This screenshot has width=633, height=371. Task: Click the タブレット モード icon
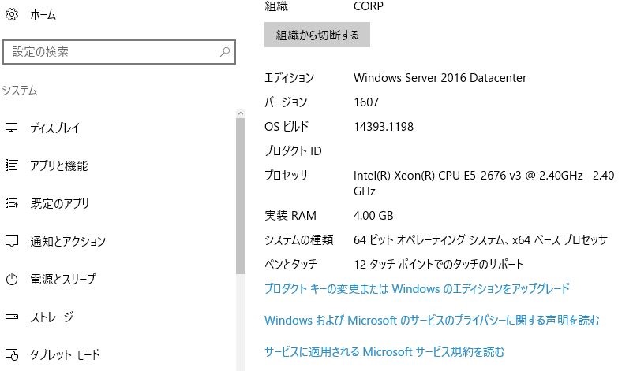point(12,354)
